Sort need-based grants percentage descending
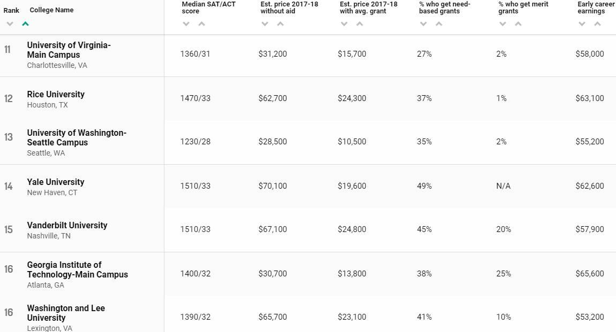The image size is (616, 332). [x=424, y=24]
